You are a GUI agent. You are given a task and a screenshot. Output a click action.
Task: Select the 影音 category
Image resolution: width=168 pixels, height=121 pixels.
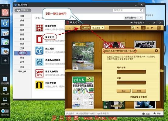(22, 39)
